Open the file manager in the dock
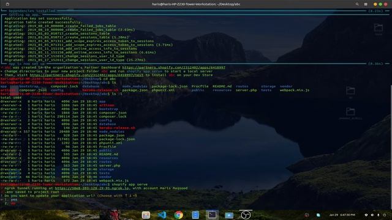This screenshot has width=392, height=220. (x=228, y=215)
